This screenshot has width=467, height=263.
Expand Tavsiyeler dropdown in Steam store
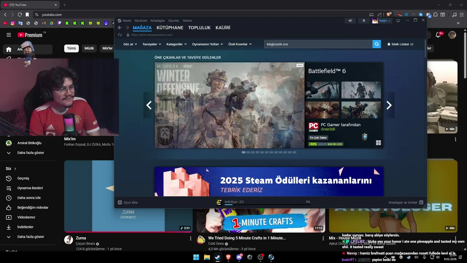(x=152, y=44)
